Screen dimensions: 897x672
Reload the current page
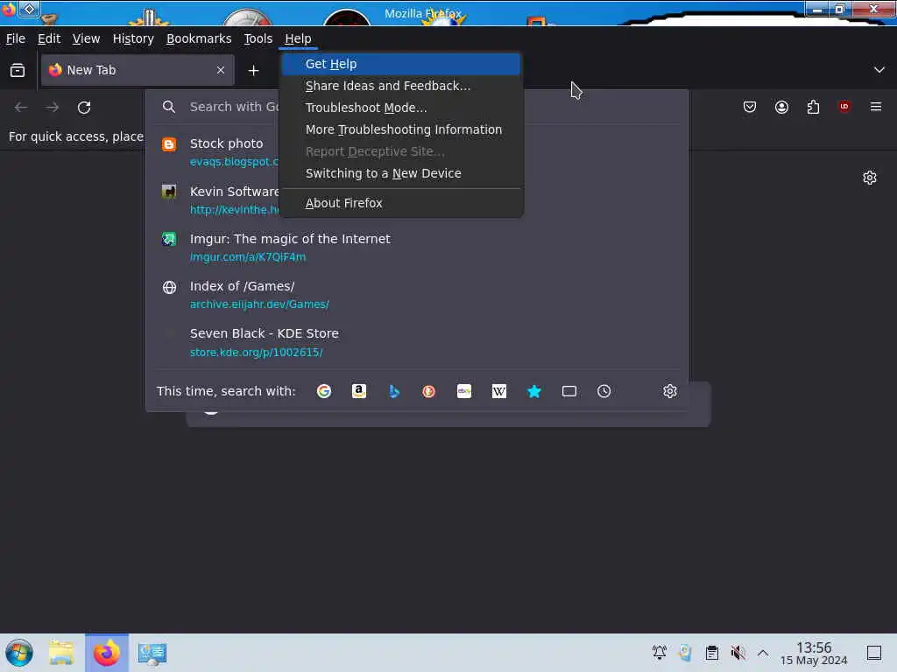click(x=84, y=108)
